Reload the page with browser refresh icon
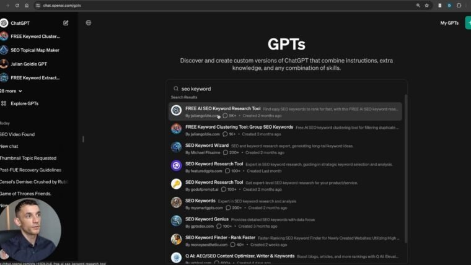This screenshot has width=471, height=265. click(x=17, y=6)
